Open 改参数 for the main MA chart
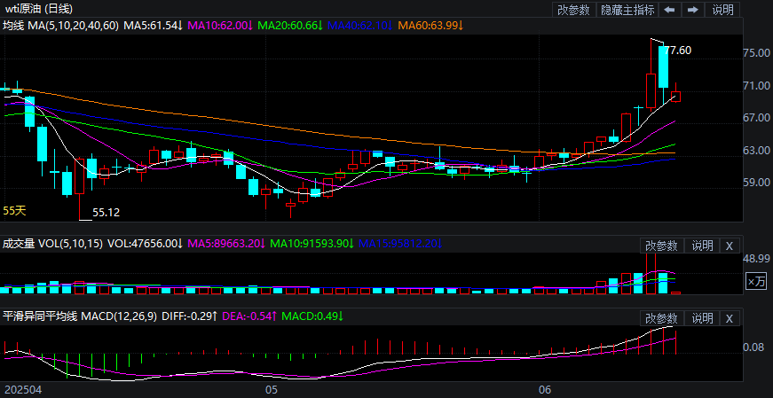 click(575, 10)
